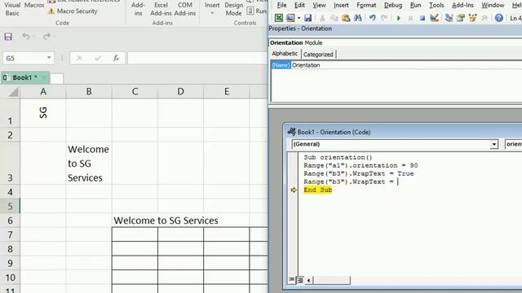Open the Insert menu in VBA editor
This screenshot has width=522, height=293.
pyautogui.click(x=341, y=6)
